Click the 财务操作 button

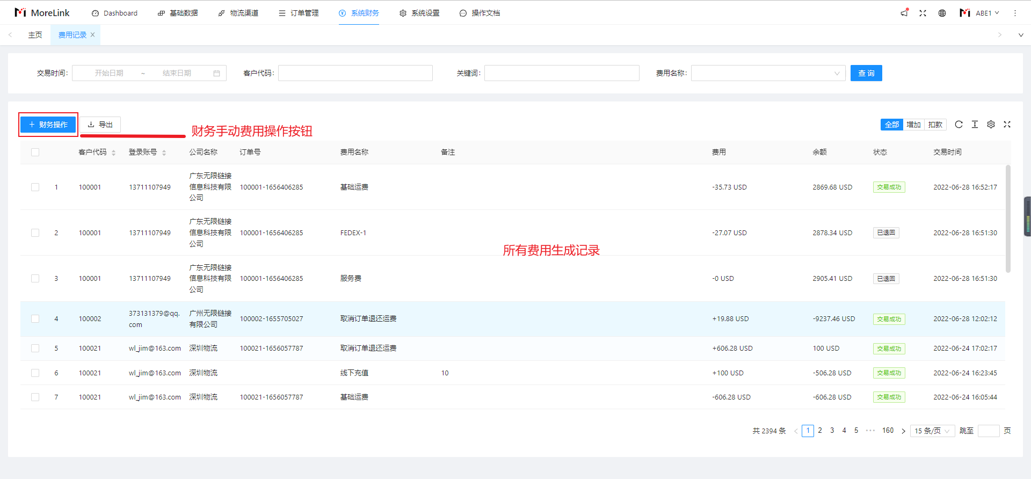[48, 125]
